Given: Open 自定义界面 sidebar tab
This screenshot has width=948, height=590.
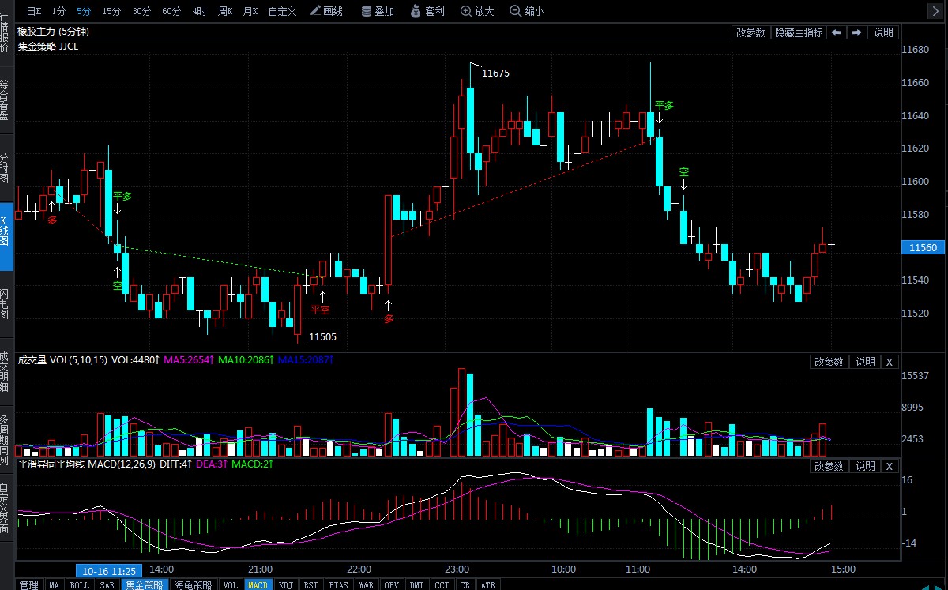Looking at the screenshot, I should click(5, 509).
